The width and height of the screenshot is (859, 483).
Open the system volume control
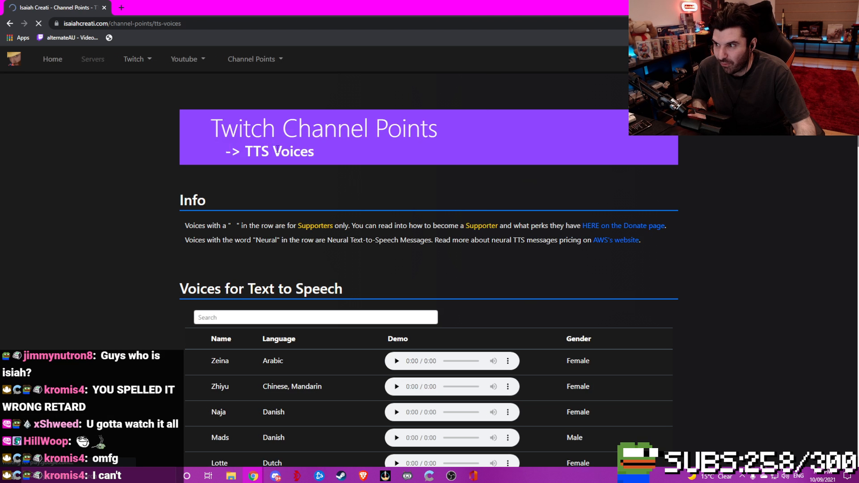click(x=785, y=476)
